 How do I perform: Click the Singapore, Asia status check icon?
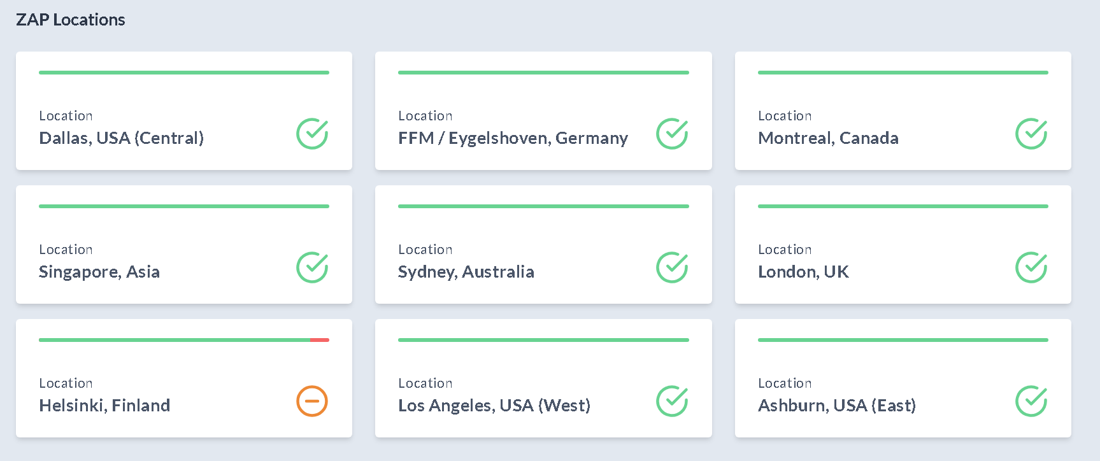pos(312,267)
